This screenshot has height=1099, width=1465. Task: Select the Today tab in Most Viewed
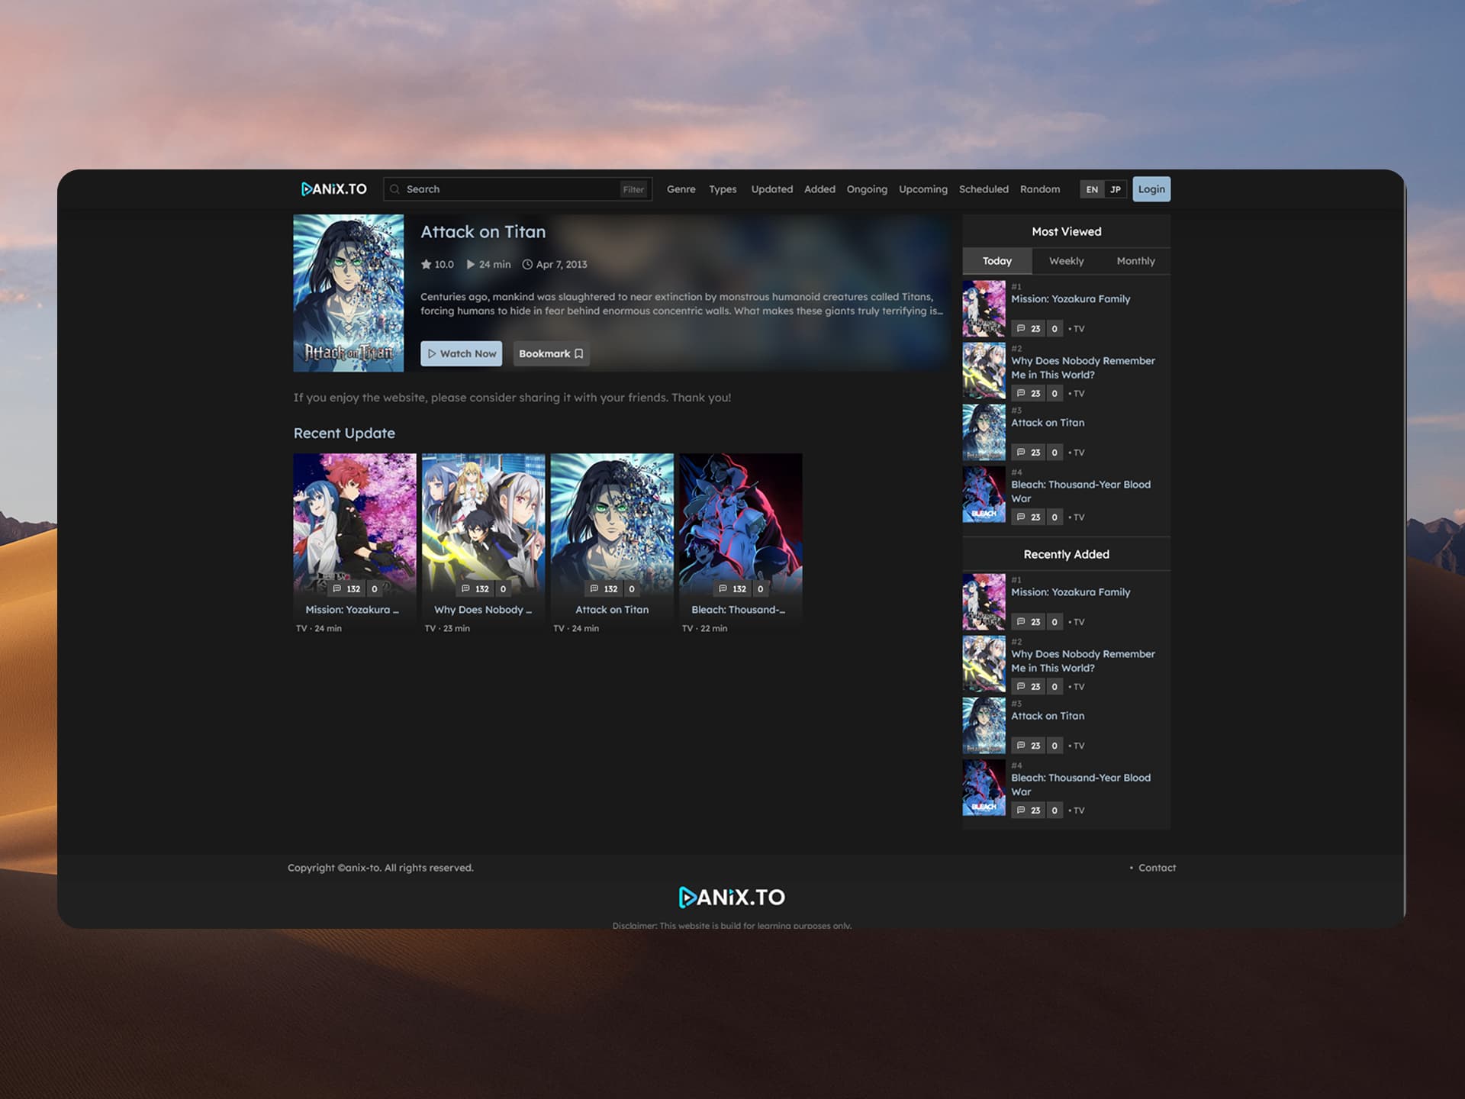[x=997, y=261]
